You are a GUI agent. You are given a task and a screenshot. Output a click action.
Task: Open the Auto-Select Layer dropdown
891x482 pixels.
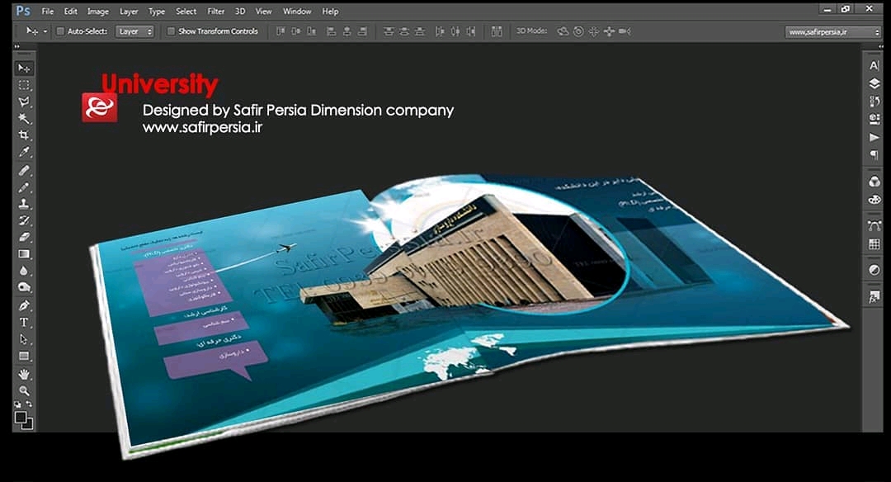134,31
